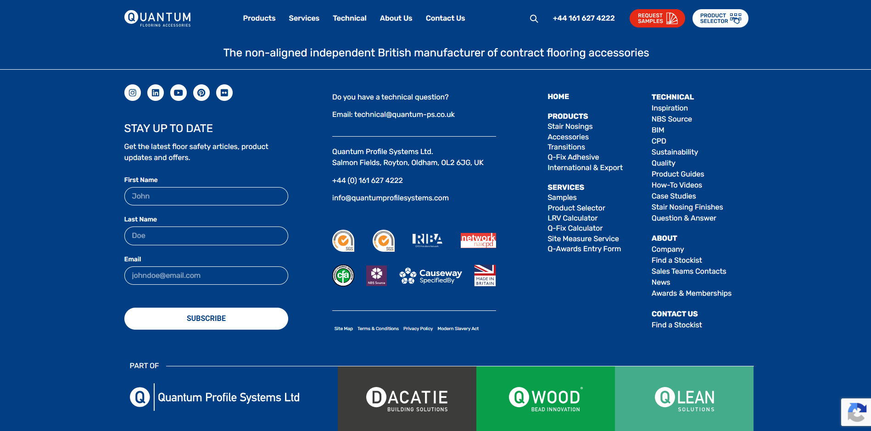Click the Causeway SpecifiedBy logo

click(430, 276)
